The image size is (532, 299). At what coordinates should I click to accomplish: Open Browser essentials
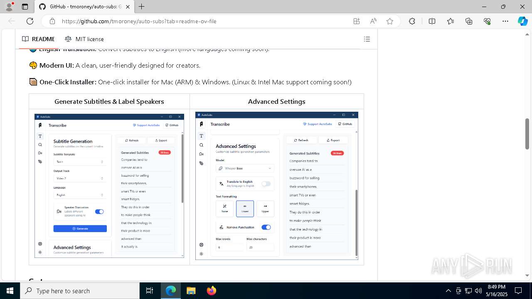[x=487, y=21]
